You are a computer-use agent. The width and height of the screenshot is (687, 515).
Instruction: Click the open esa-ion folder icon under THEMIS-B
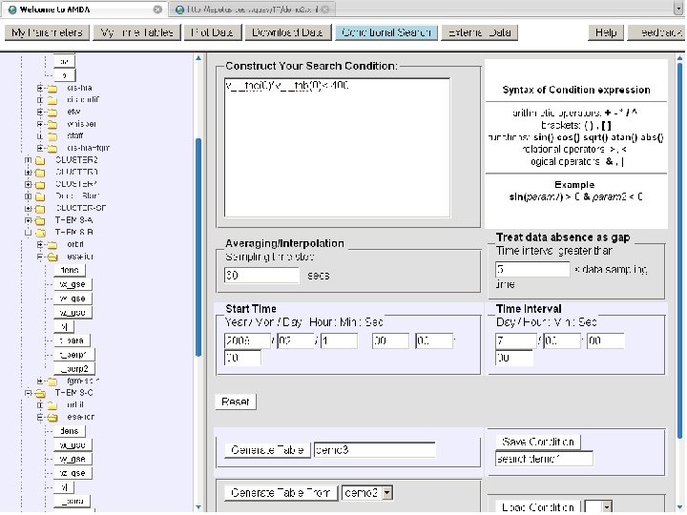click(x=52, y=257)
